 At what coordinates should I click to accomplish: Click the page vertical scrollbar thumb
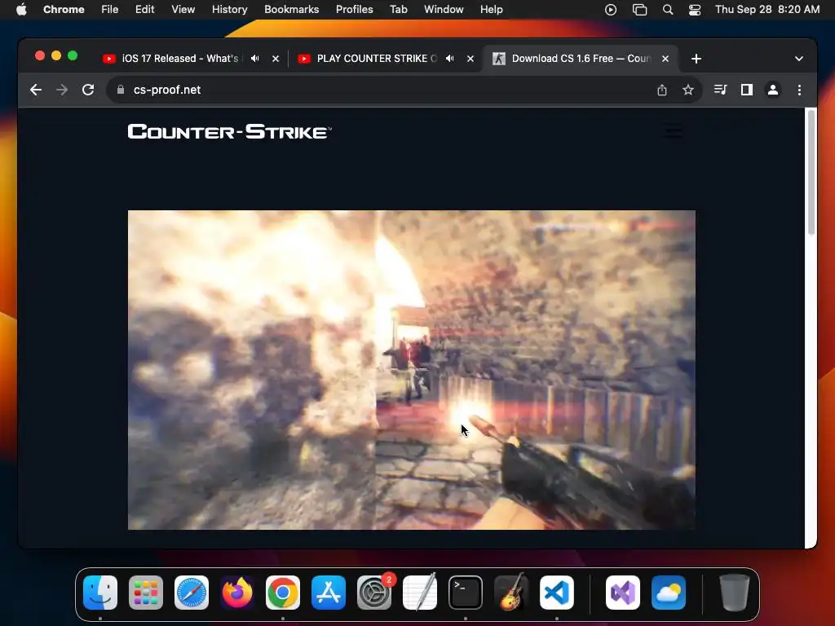pos(811,171)
